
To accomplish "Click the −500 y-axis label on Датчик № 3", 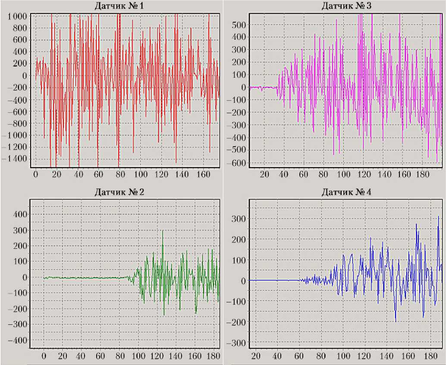I will (x=237, y=150).
